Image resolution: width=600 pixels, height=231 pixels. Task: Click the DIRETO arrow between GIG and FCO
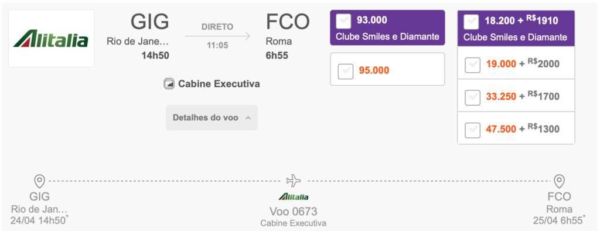218,36
